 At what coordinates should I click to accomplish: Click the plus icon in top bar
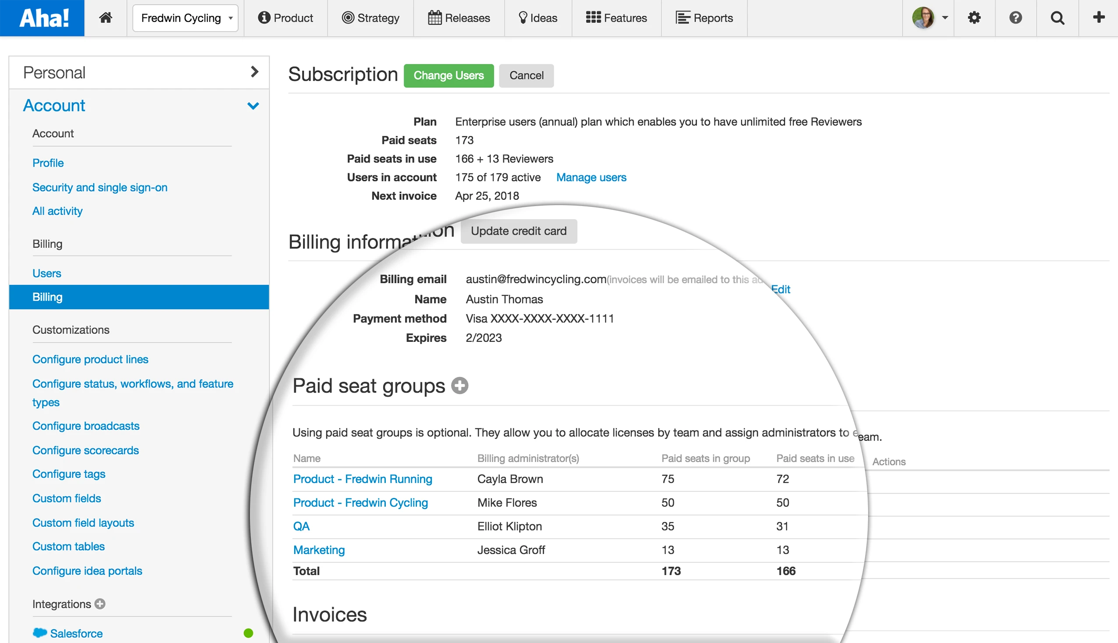[1098, 18]
